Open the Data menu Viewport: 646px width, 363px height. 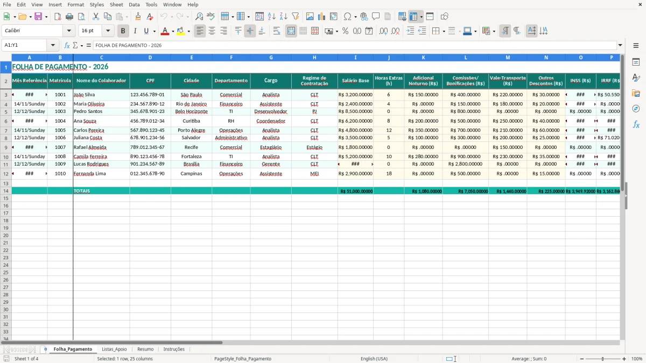[x=134, y=4]
